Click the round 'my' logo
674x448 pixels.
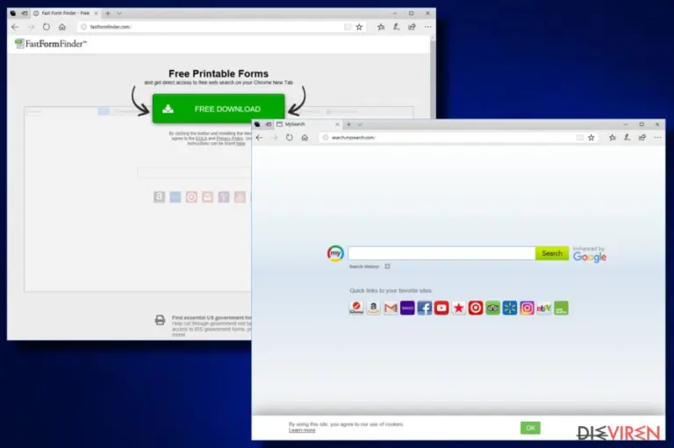pos(335,253)
